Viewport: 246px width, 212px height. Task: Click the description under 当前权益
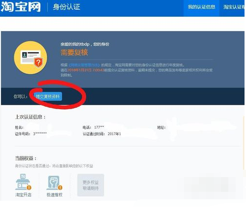(x=54, y=166)
